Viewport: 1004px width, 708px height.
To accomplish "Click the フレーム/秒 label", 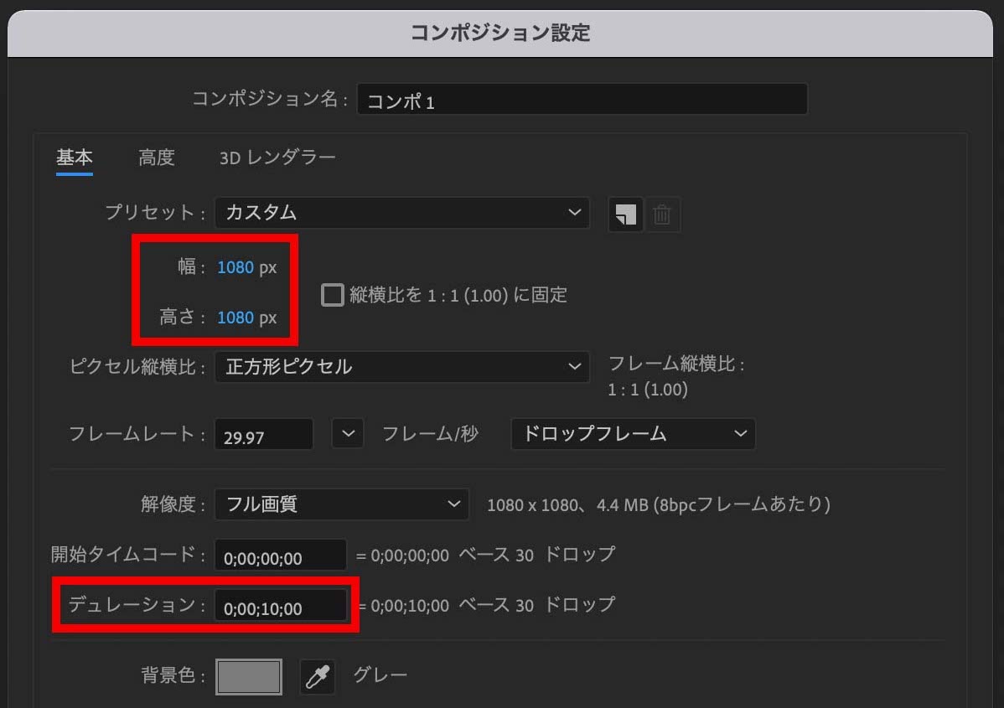I will tap(430, 434).
